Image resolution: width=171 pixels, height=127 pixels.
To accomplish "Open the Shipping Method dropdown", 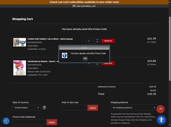I will (134, 108).
